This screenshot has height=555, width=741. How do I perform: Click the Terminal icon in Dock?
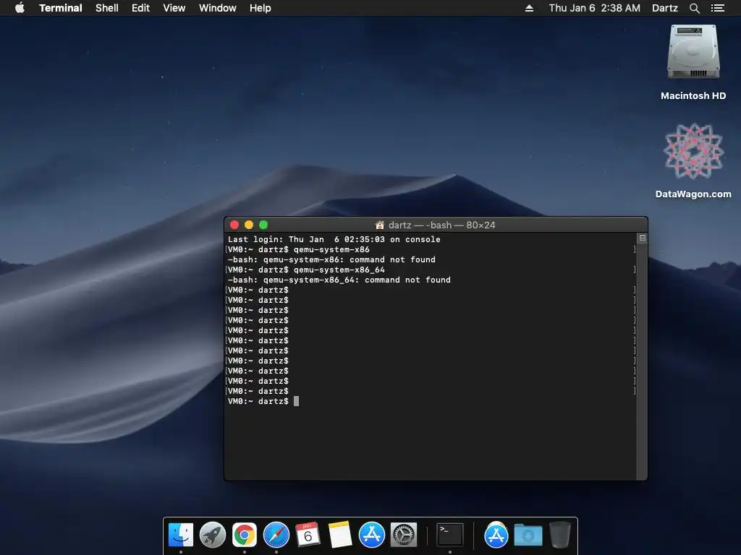pos(450,535)
